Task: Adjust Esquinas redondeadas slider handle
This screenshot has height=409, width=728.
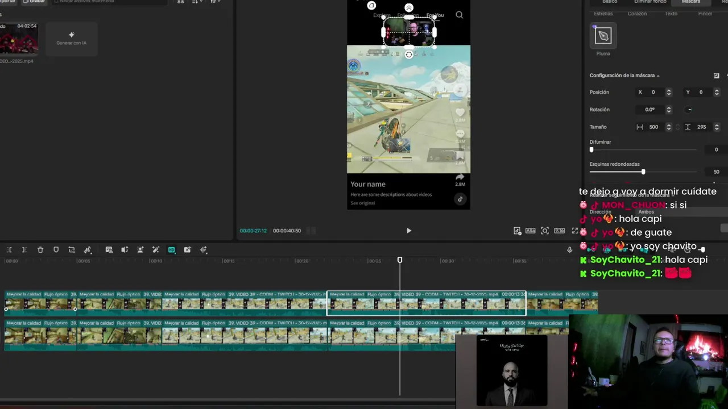Action: [643, 172]
